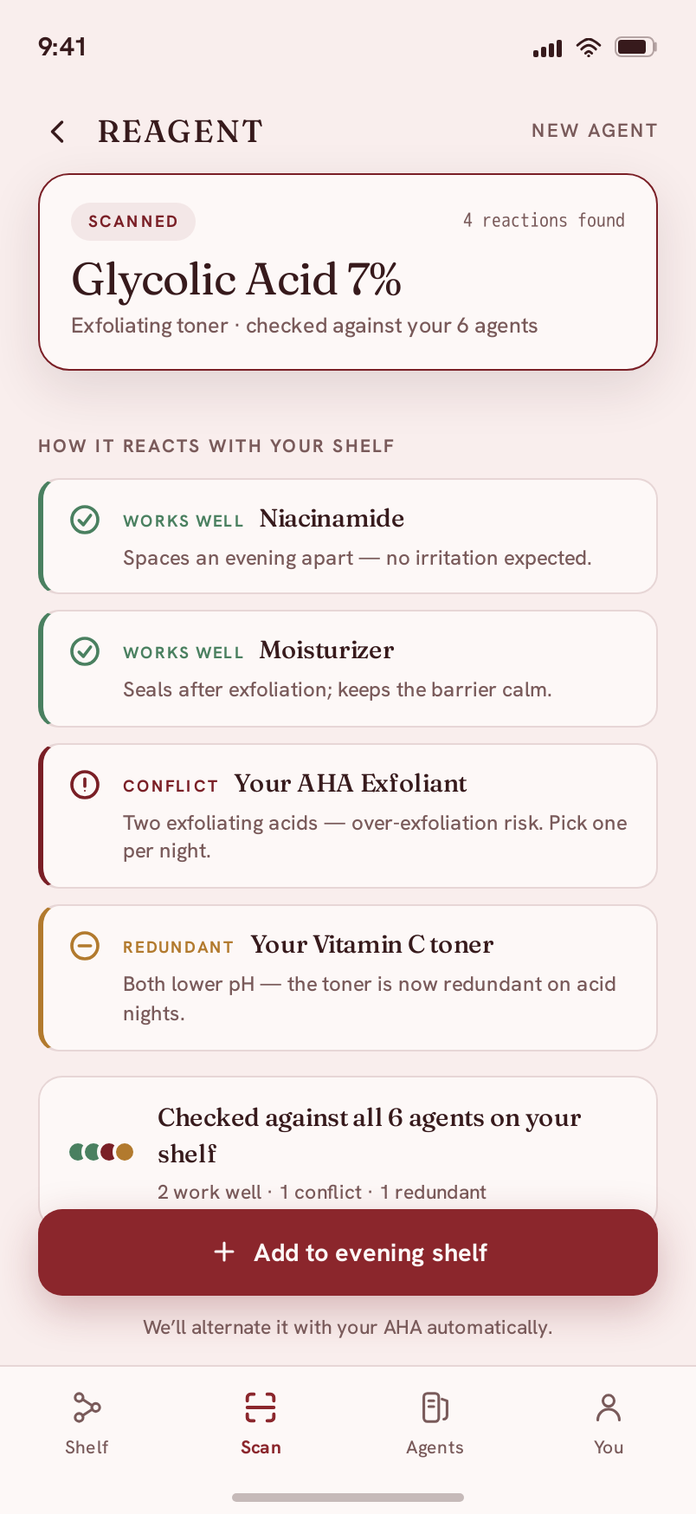
Task: Tap the red conflict alert icon
Action: point(85,785)
